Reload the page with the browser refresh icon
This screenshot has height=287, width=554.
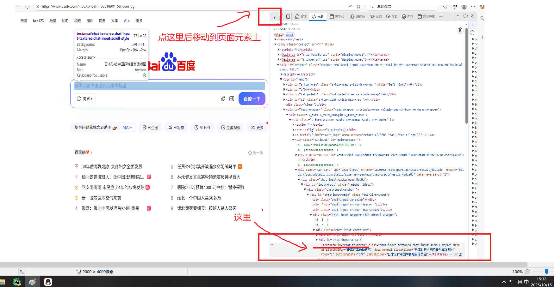tap(28, 6)
